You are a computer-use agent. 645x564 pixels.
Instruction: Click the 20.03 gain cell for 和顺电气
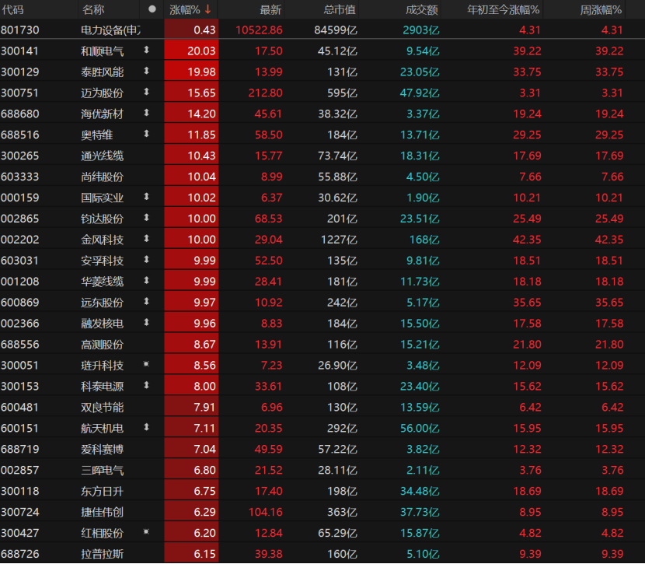coord(201,51)
